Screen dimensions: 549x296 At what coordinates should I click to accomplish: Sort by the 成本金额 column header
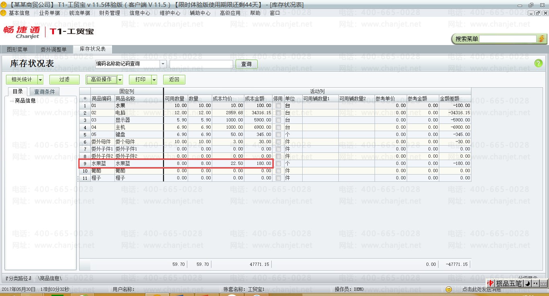(258, 99)
